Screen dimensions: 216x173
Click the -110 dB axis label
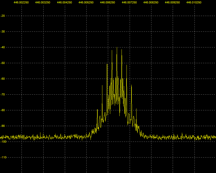coord(3,157)
